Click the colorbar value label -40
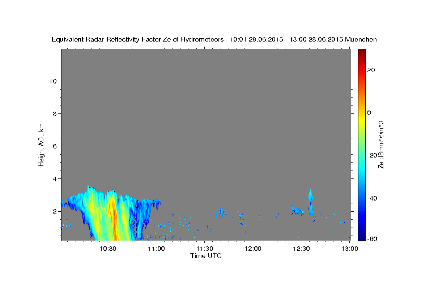 click(x=372, y=198)
